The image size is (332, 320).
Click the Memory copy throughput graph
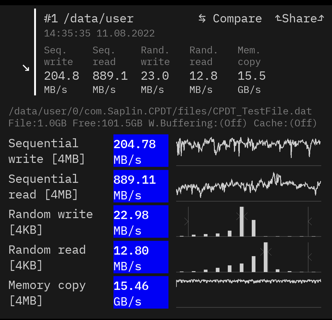point(248,291)
